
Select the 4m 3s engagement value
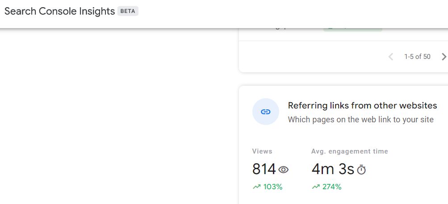pos(332,169)
